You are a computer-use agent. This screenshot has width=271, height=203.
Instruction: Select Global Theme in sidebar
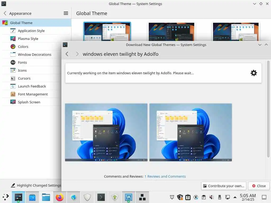(x=36, y=23)
